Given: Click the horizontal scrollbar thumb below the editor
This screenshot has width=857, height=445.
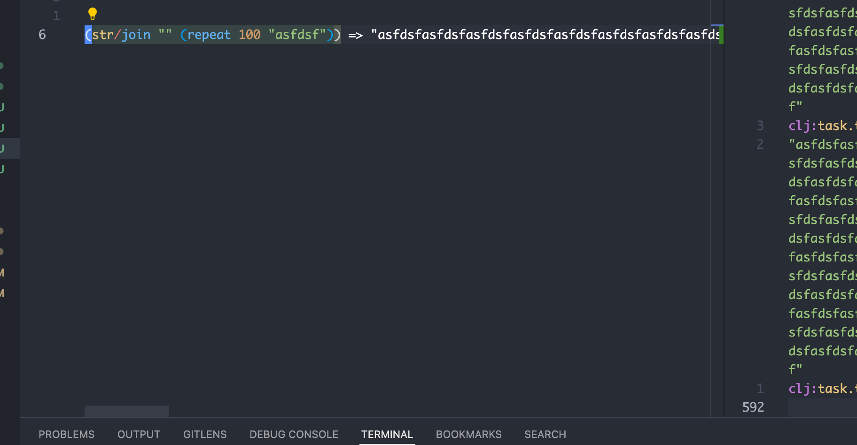Looking at the screenshot, I should click(x=126, y=411).
